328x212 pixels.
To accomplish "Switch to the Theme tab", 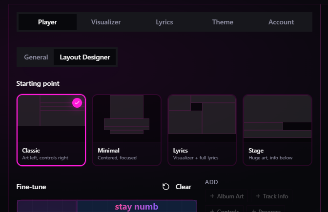I will 223,22.
